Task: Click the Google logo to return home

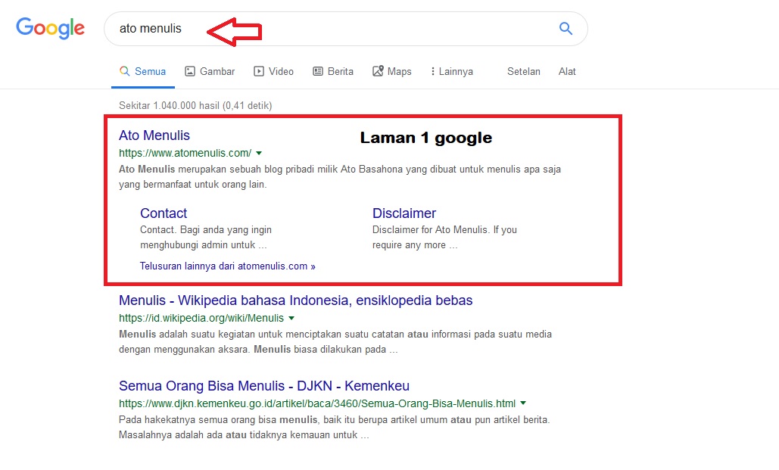Action: (x=49, y=28)
